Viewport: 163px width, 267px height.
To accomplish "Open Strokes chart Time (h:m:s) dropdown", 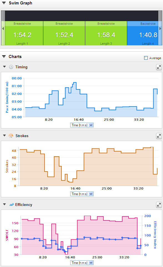I will [x=82, y=194].
